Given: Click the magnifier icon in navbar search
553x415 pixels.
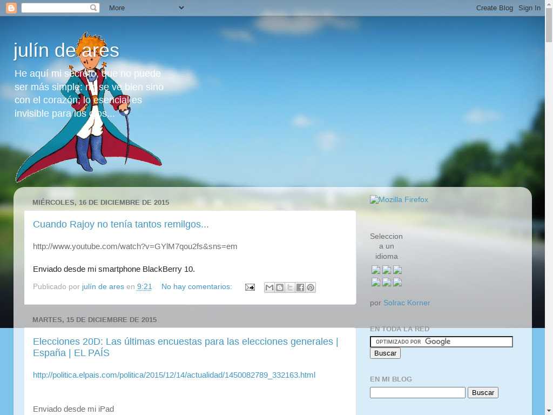Looking at the screenshot, I should pos(93,8).
